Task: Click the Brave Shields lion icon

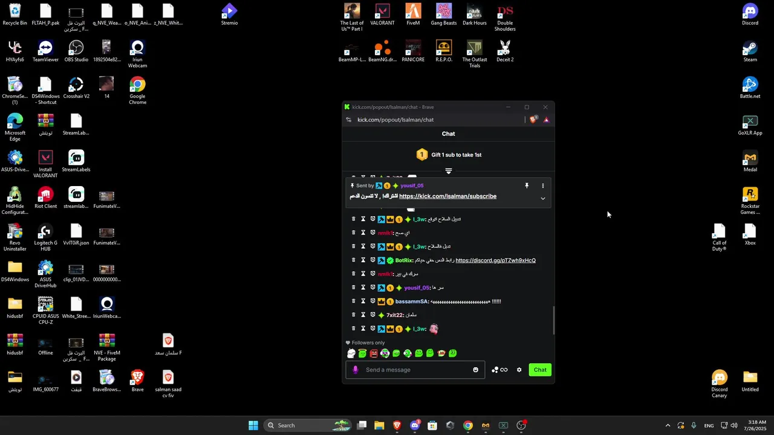Action: click(533, 120)
